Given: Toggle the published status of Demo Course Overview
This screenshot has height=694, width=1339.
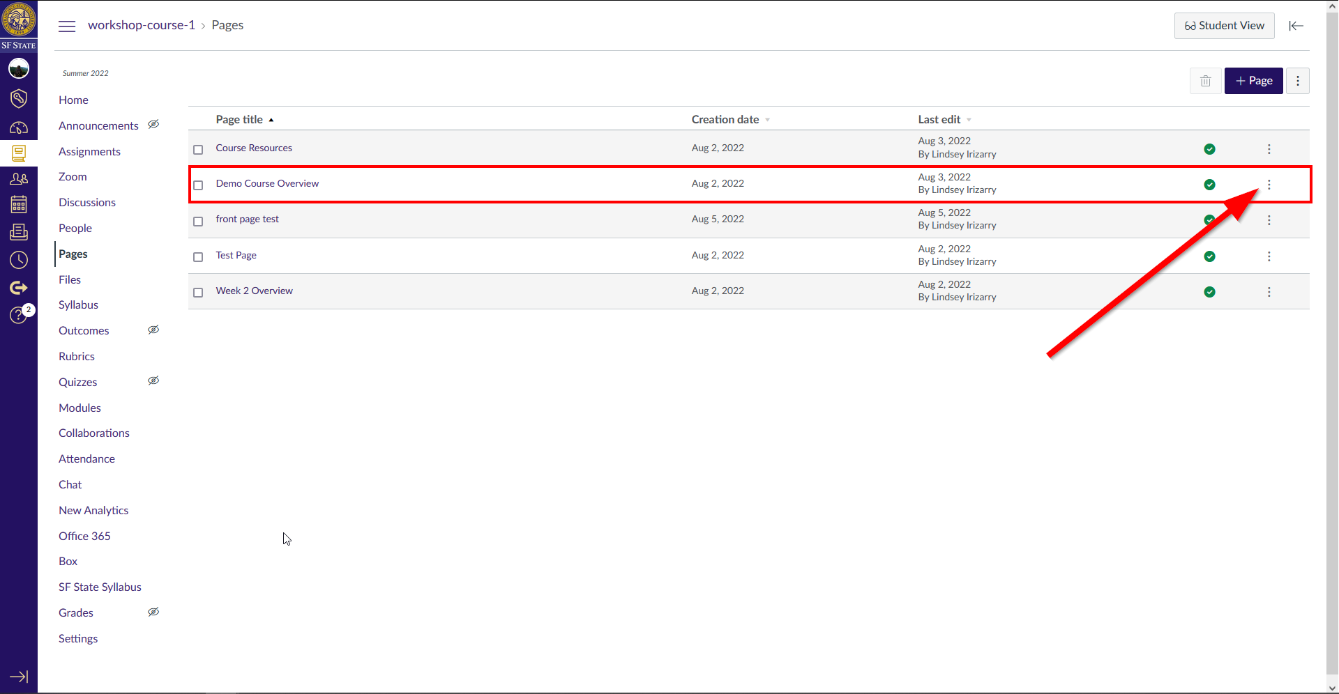Looking at the screenshot, I should [1210, 185].
